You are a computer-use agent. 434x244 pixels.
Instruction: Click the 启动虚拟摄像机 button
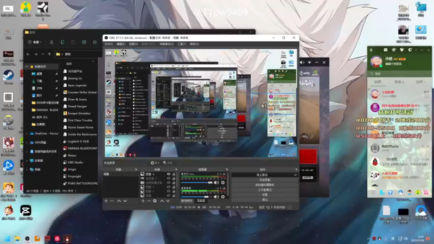pos(265,185)
